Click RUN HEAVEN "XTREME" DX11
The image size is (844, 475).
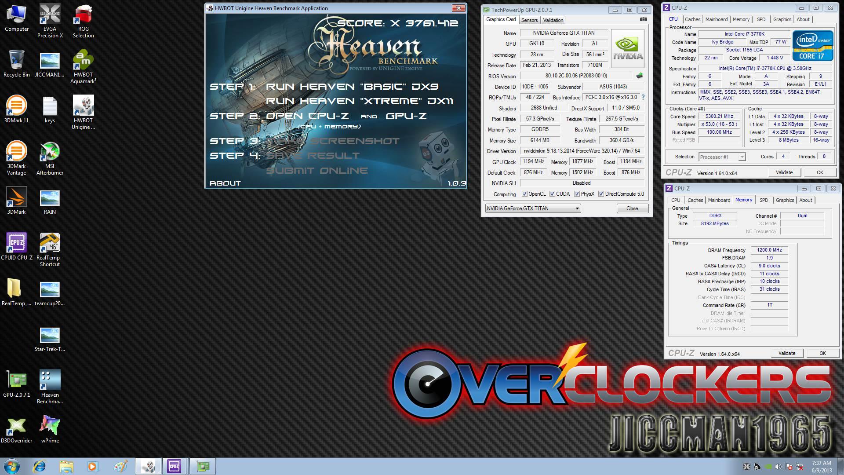click(359, 101)
